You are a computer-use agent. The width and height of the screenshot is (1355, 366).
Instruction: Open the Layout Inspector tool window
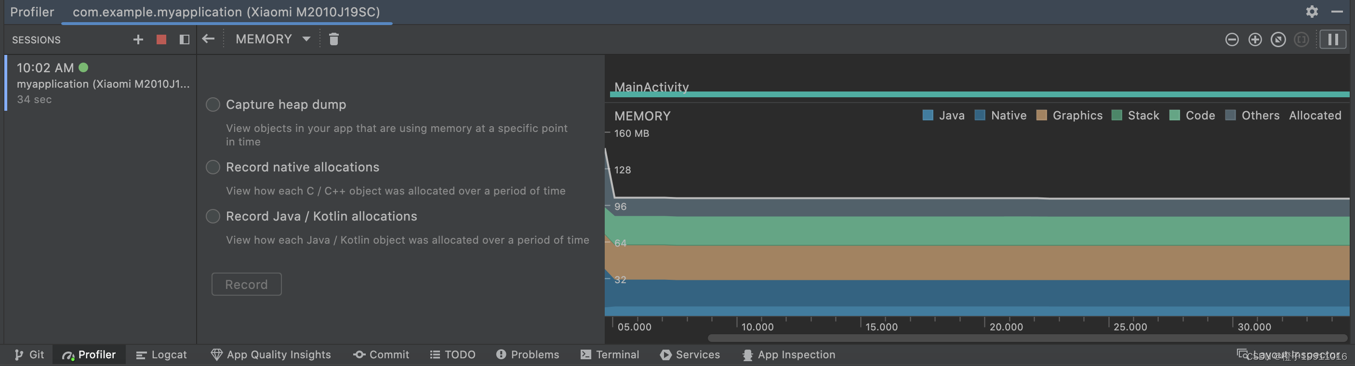click(1289, 354)
